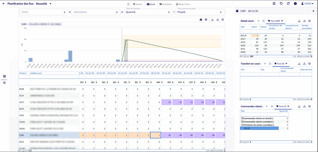
Task: Expand Commandes clients en retard(1) row
Action: pyautogui.click(x=242, y=118)
